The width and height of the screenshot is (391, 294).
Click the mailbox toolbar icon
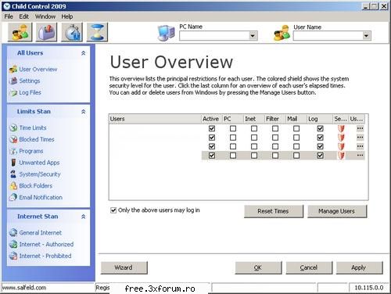(46, 32)
